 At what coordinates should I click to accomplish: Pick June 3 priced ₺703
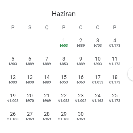click(98, 43)
